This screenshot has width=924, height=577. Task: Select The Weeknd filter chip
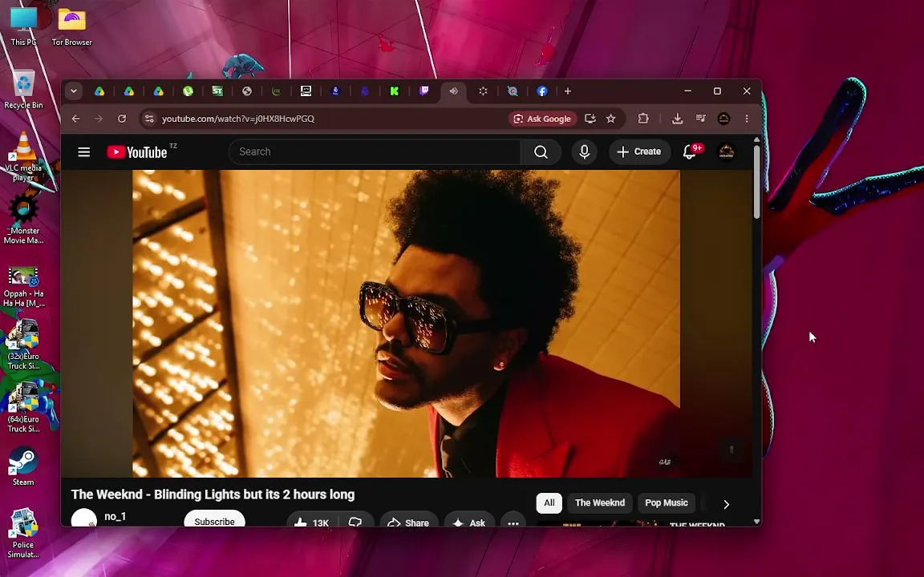600,502
